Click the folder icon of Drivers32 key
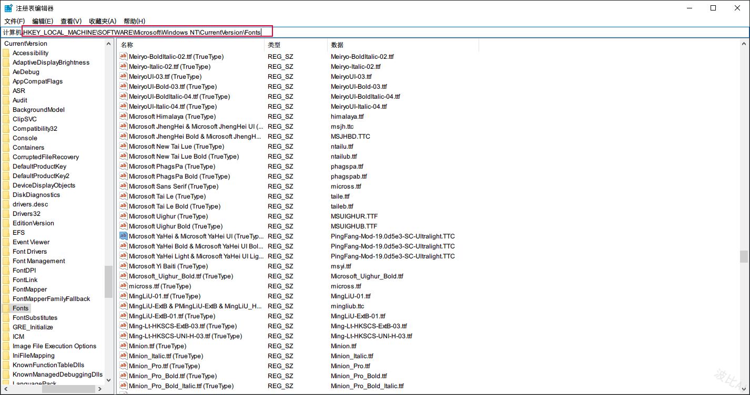This screenshot has height=395, width=750. coord(6,214)
